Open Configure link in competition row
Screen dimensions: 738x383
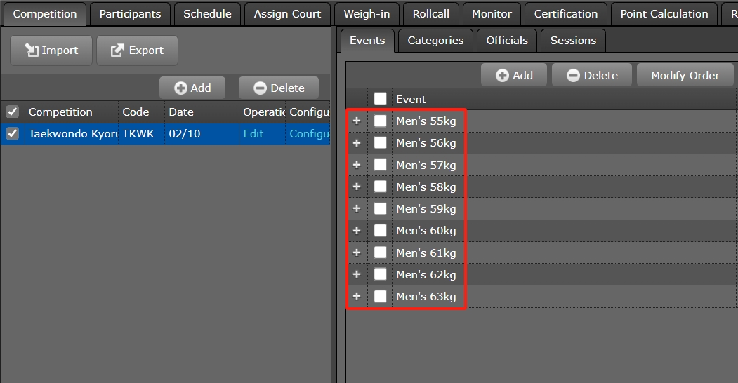point(309,134)
